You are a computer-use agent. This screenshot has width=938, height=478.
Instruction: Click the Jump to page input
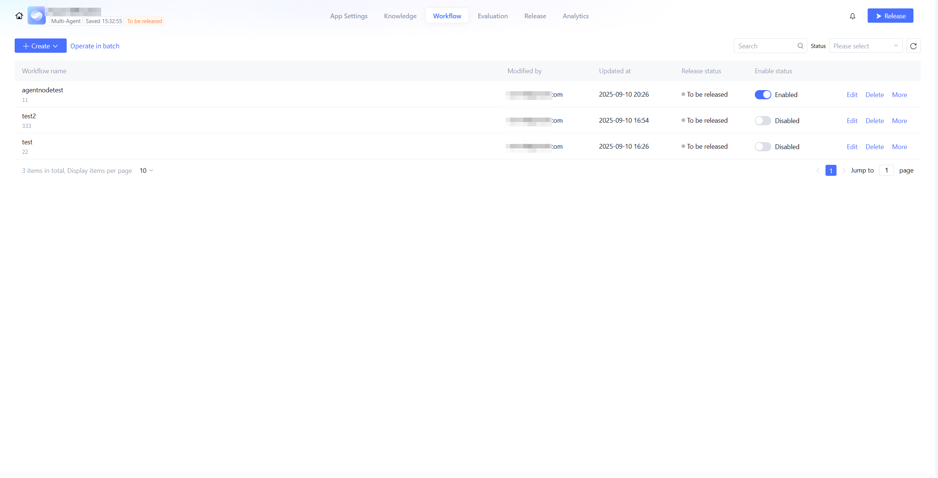[x=886, y=170]
